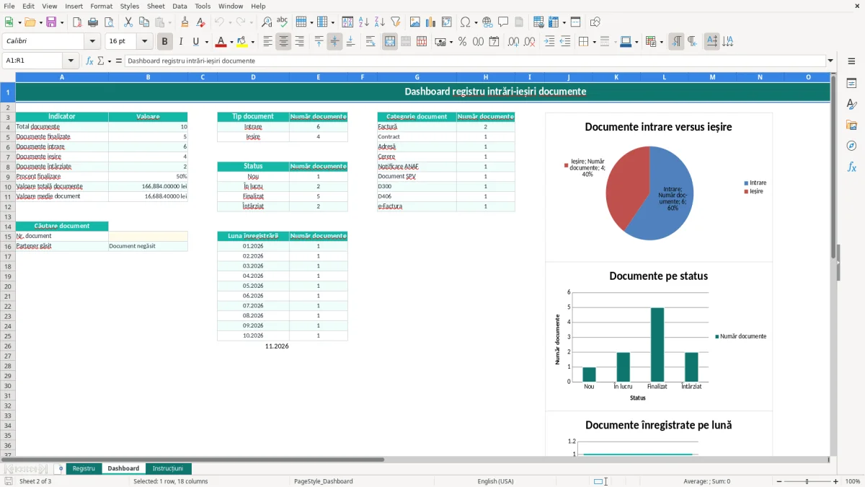Open the Font Color dropdown arrow
This screenshot has height=487, width=865.
231,42
